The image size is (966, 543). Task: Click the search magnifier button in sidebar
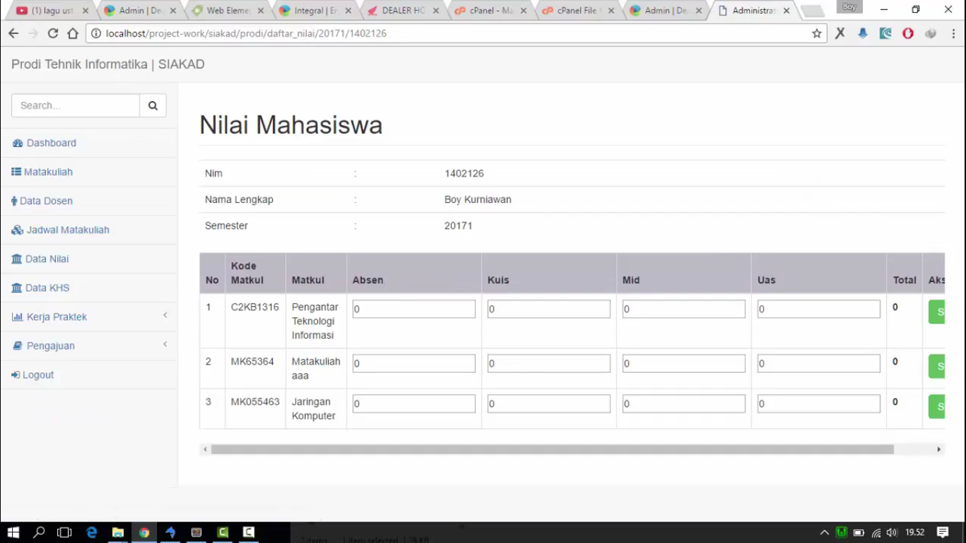tap(153, 105)
